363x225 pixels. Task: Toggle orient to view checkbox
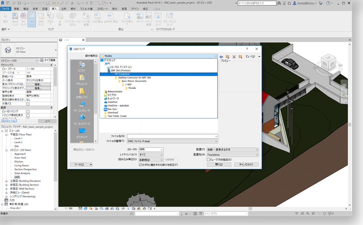pyautogui.click(x=208, y=159)
